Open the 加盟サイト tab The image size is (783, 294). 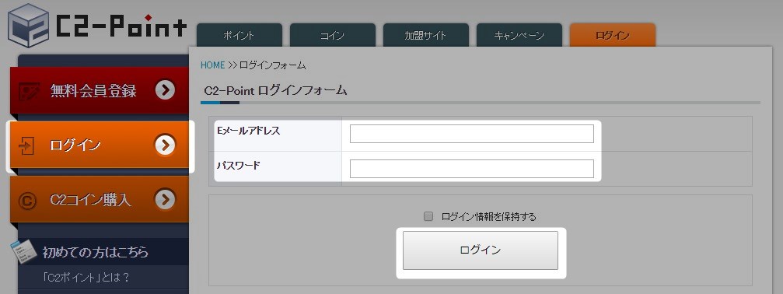[x=426, y=36]
